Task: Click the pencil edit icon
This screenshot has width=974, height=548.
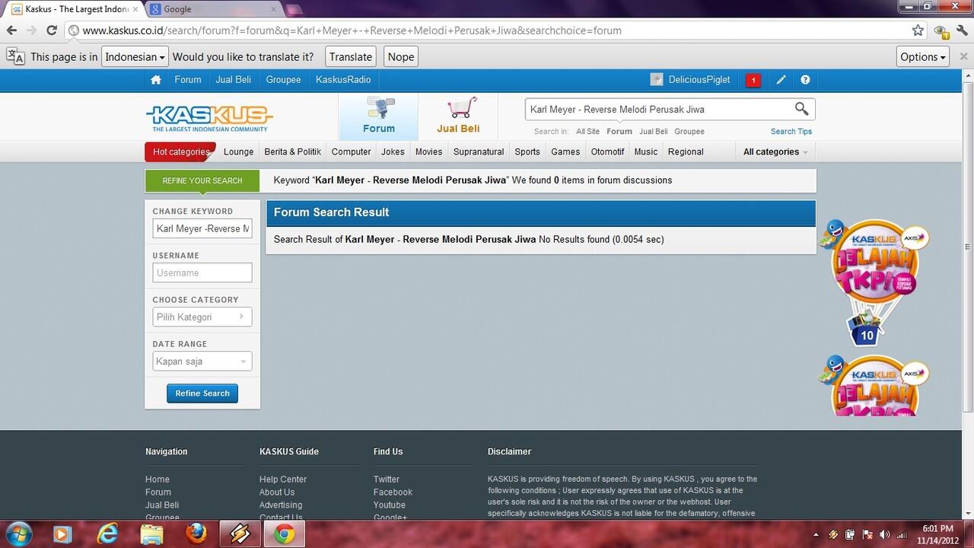Action: pyautogui.click(x=781, y=80)
